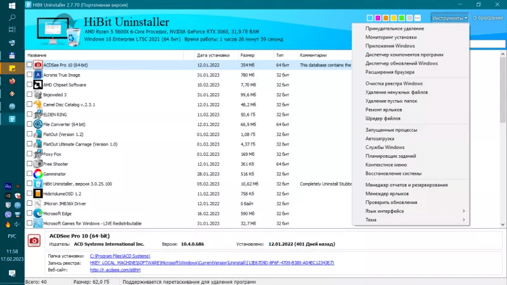Click the more colors ellipsis swatch
507x285 pixels.
click(x=418, y=18)
